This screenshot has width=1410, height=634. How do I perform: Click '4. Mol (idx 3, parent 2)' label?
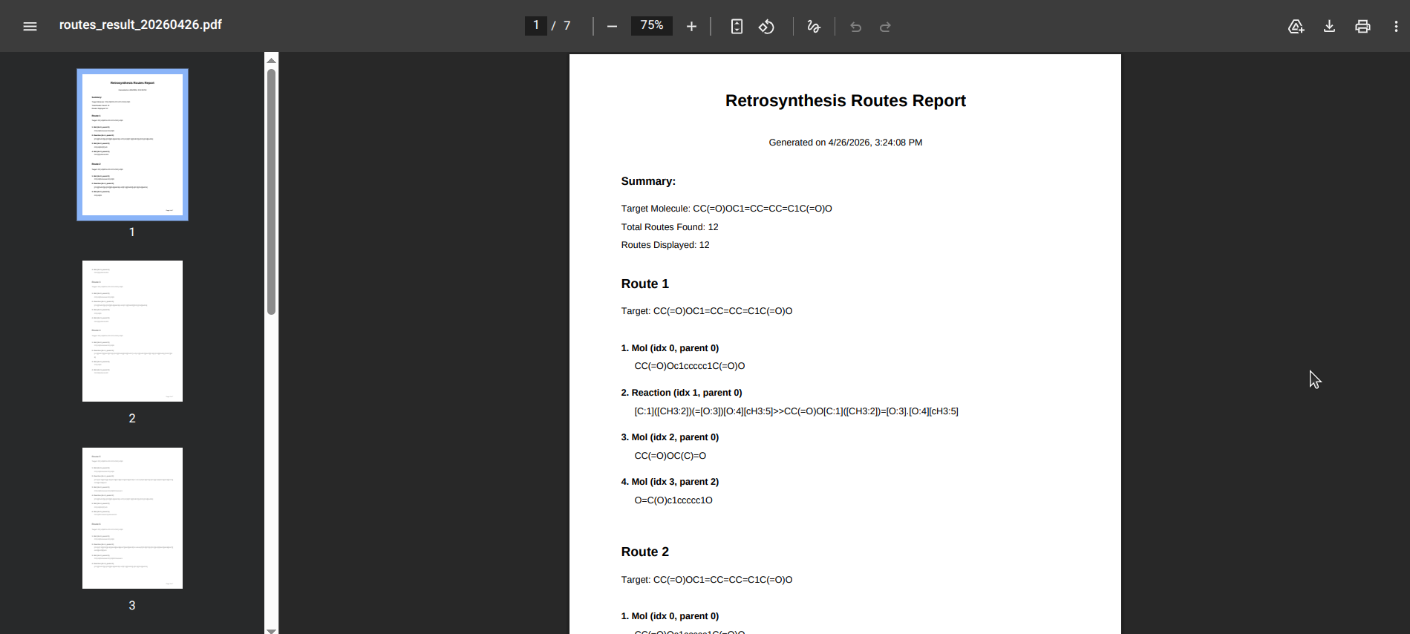click(x=670, y=482)
